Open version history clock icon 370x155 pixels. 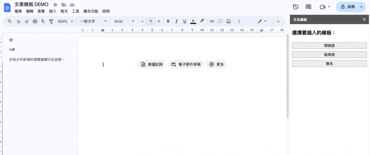click(x=296, y=7)
